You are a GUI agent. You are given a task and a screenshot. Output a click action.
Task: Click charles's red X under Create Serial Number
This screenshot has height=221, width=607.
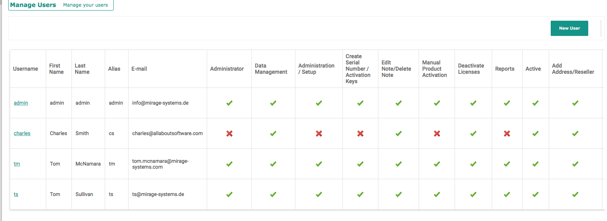pos(360,134)
